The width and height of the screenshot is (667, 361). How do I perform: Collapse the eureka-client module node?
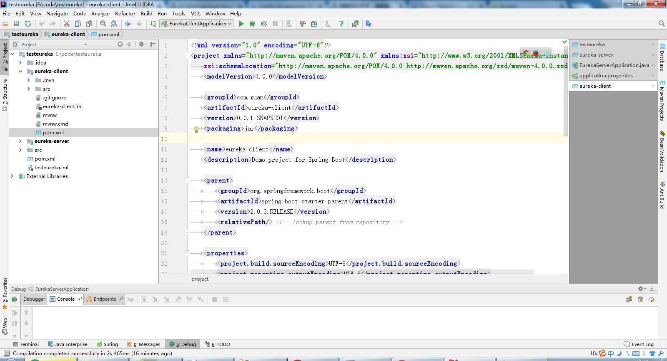click(20, 72)
